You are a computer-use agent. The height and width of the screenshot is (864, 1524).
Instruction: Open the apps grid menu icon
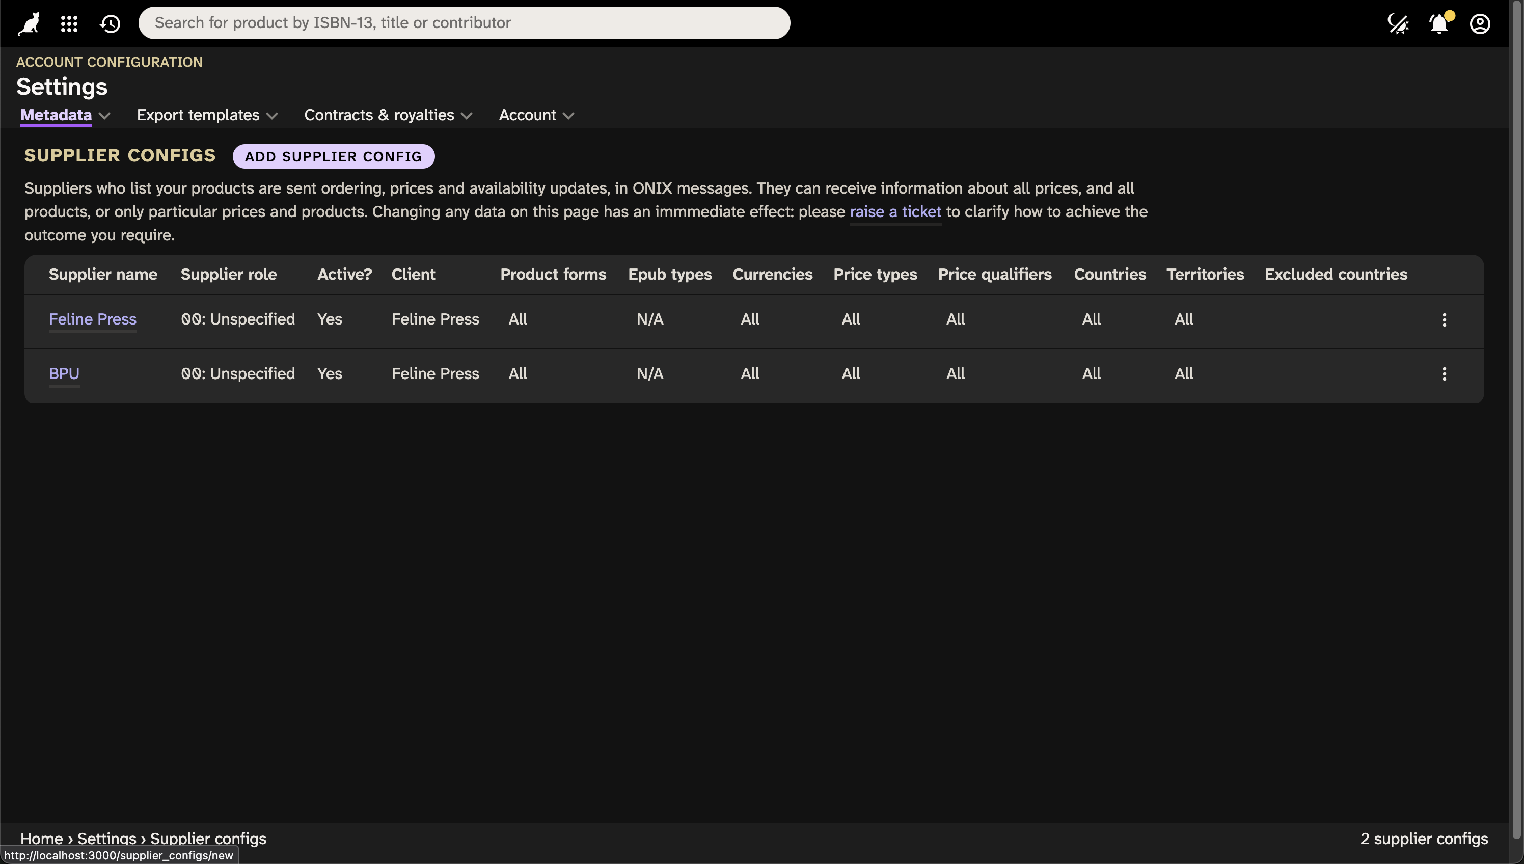(x=69, y=24)
